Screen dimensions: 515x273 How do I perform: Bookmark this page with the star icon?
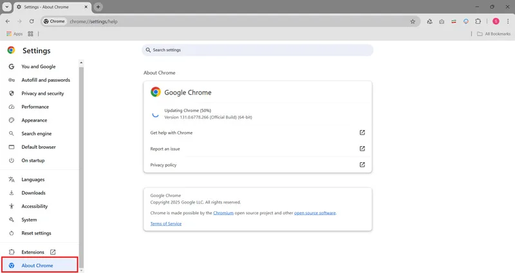[x=413, y=21]
